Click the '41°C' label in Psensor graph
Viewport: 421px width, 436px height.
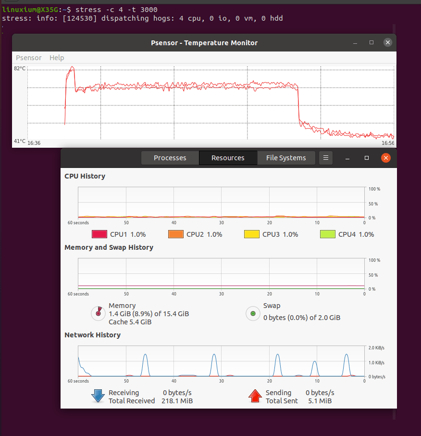point(20,141)
